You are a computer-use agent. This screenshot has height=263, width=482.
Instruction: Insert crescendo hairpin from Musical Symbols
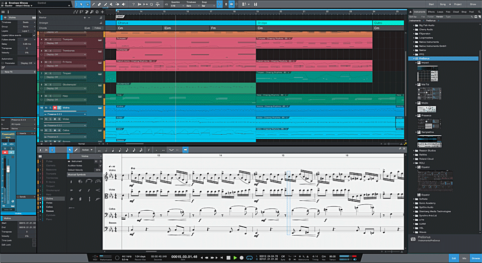(x=98, y=190)
